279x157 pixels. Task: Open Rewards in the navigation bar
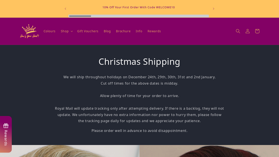click(x=154, y=31)
